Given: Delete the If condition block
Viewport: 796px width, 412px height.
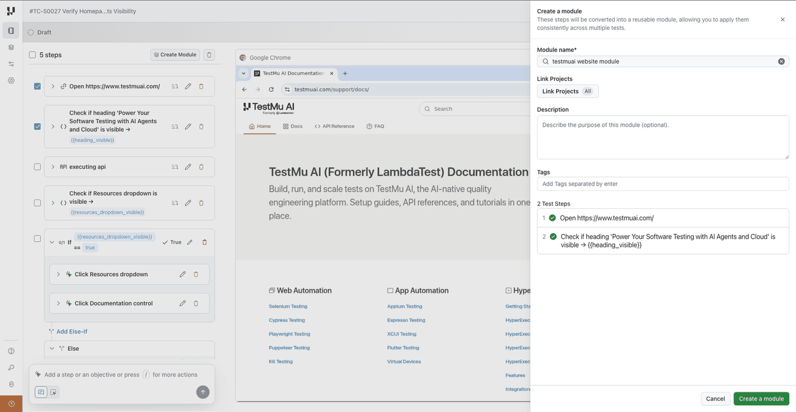Looking at the screenshot, I should tap(205, 242).
